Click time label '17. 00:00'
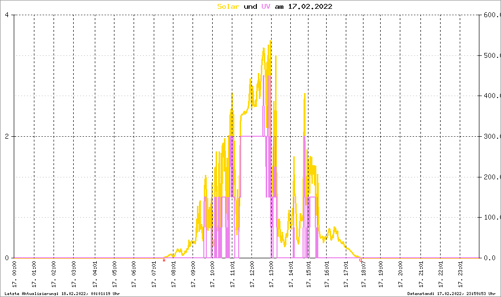Viewport: 501px width, 297px height. 14,274
